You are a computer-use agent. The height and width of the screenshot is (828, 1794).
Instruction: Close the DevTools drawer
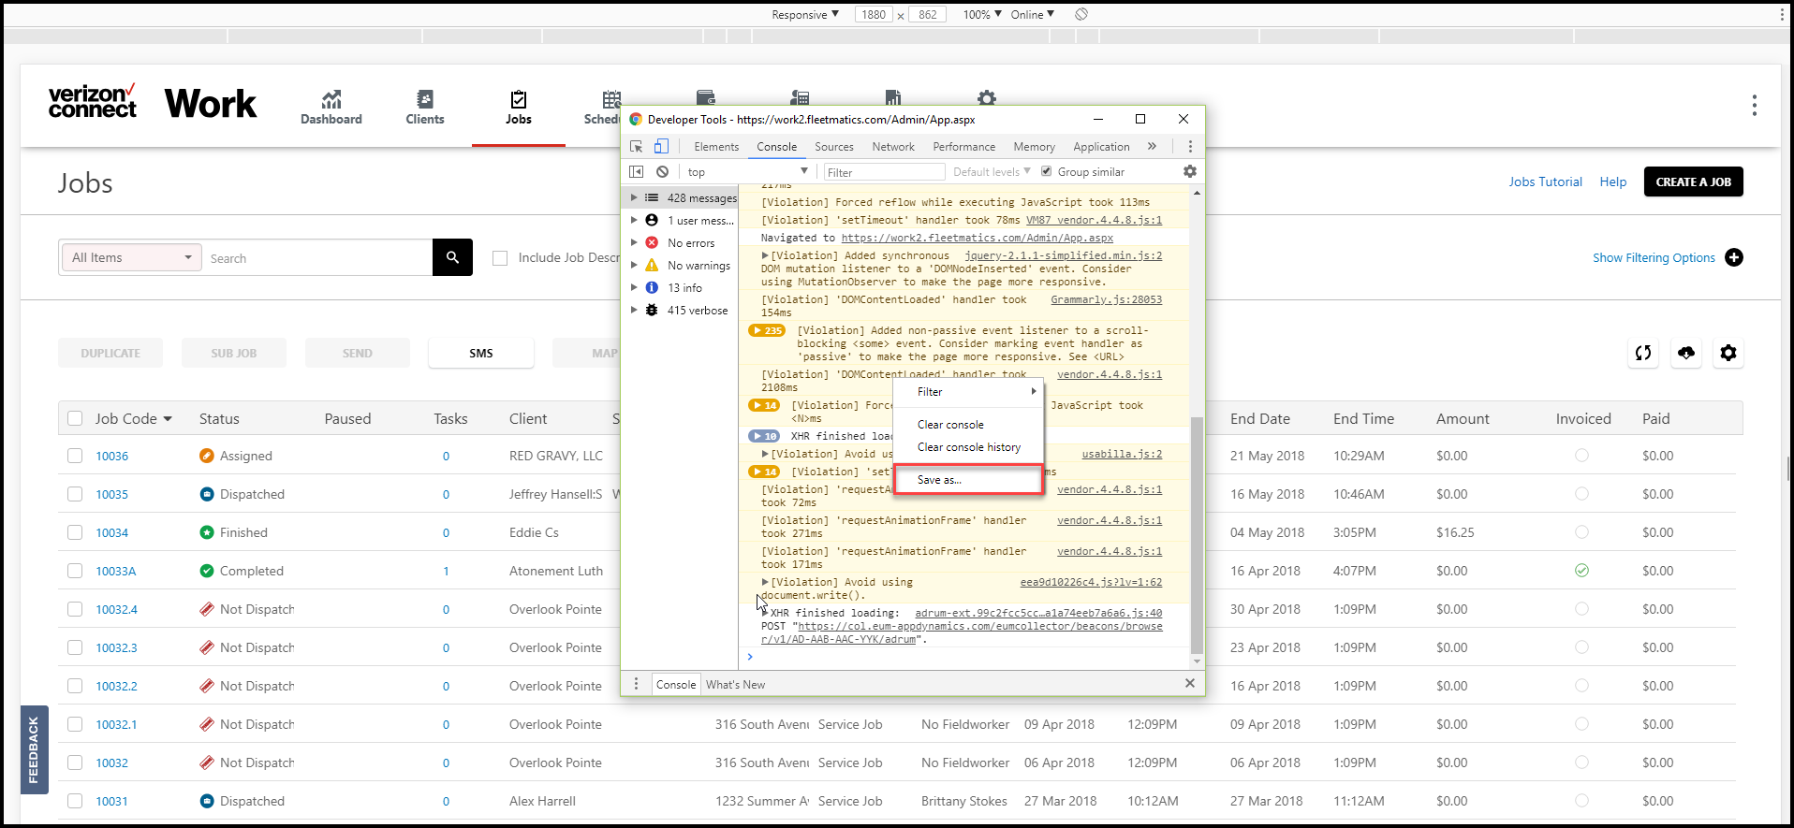tap(1190, 683)
